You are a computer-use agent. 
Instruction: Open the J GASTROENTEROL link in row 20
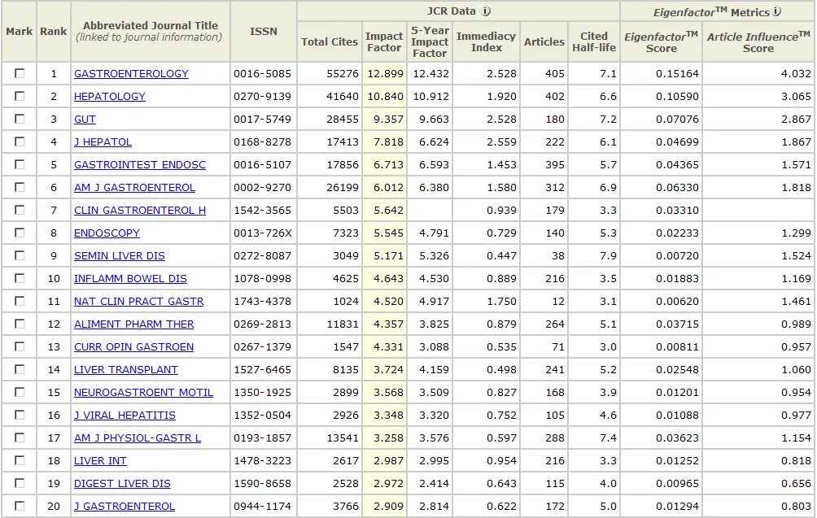[x=124, y=507]
